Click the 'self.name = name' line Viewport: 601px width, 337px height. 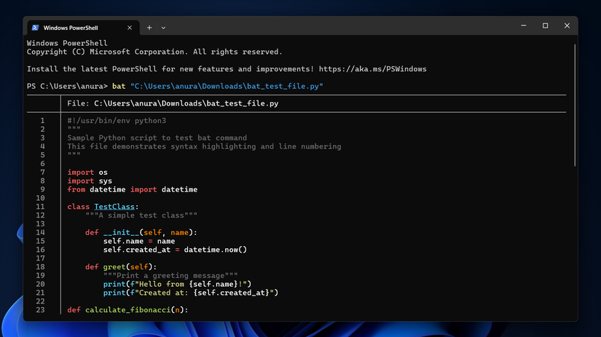[139, 241]
